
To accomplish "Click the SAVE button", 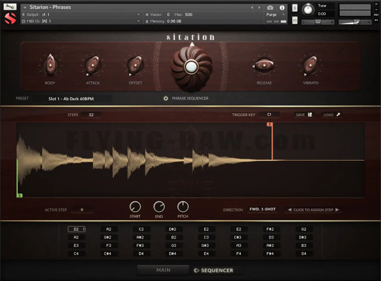I will coord(304,115).
